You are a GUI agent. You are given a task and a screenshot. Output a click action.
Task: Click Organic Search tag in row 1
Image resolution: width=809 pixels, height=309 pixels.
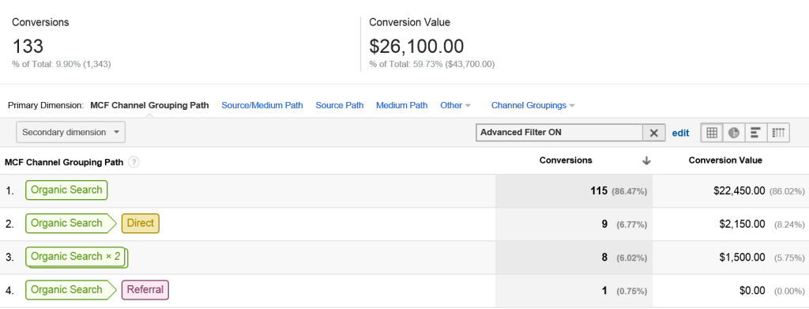point(66,190)
